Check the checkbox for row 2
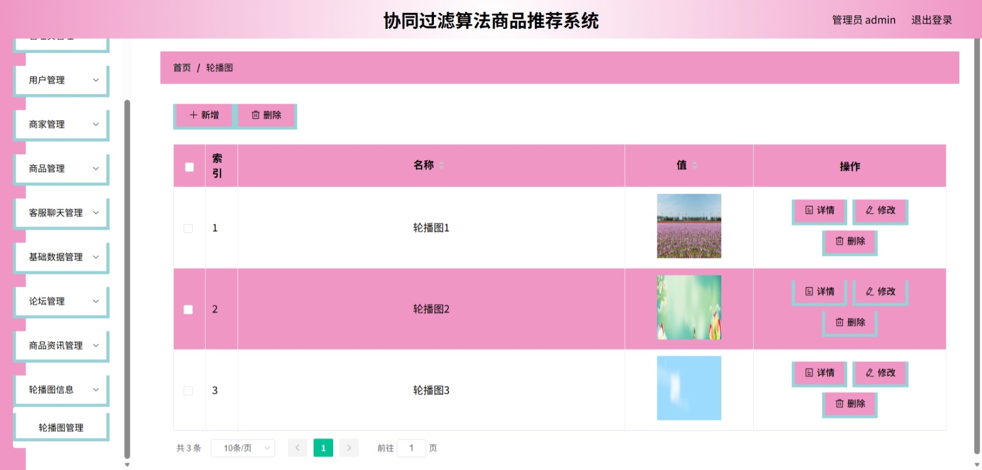The width and height of the screenshot is (982, 470). click(188, 310)
